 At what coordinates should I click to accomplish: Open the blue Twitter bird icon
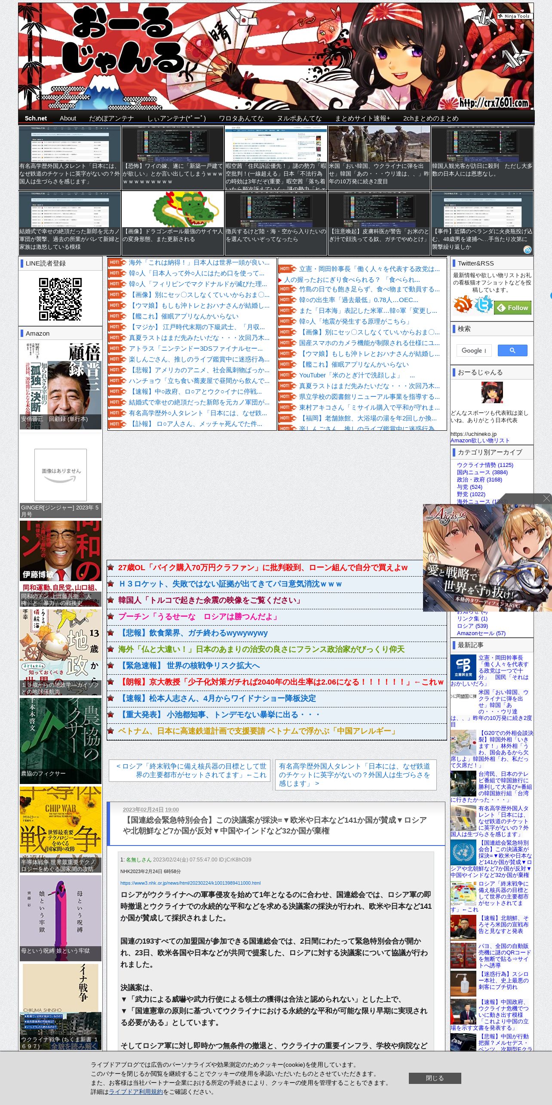483,305
